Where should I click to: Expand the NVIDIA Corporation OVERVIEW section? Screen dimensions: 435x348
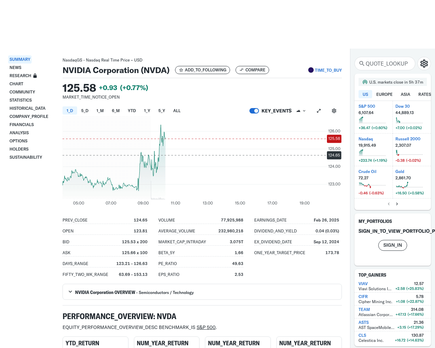202,292
